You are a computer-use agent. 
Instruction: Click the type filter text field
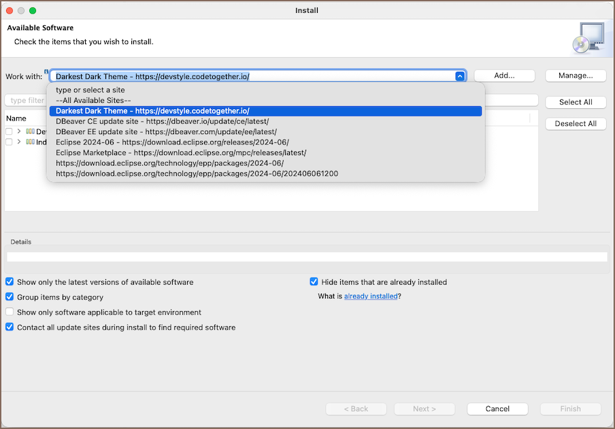tap(26, 100)
